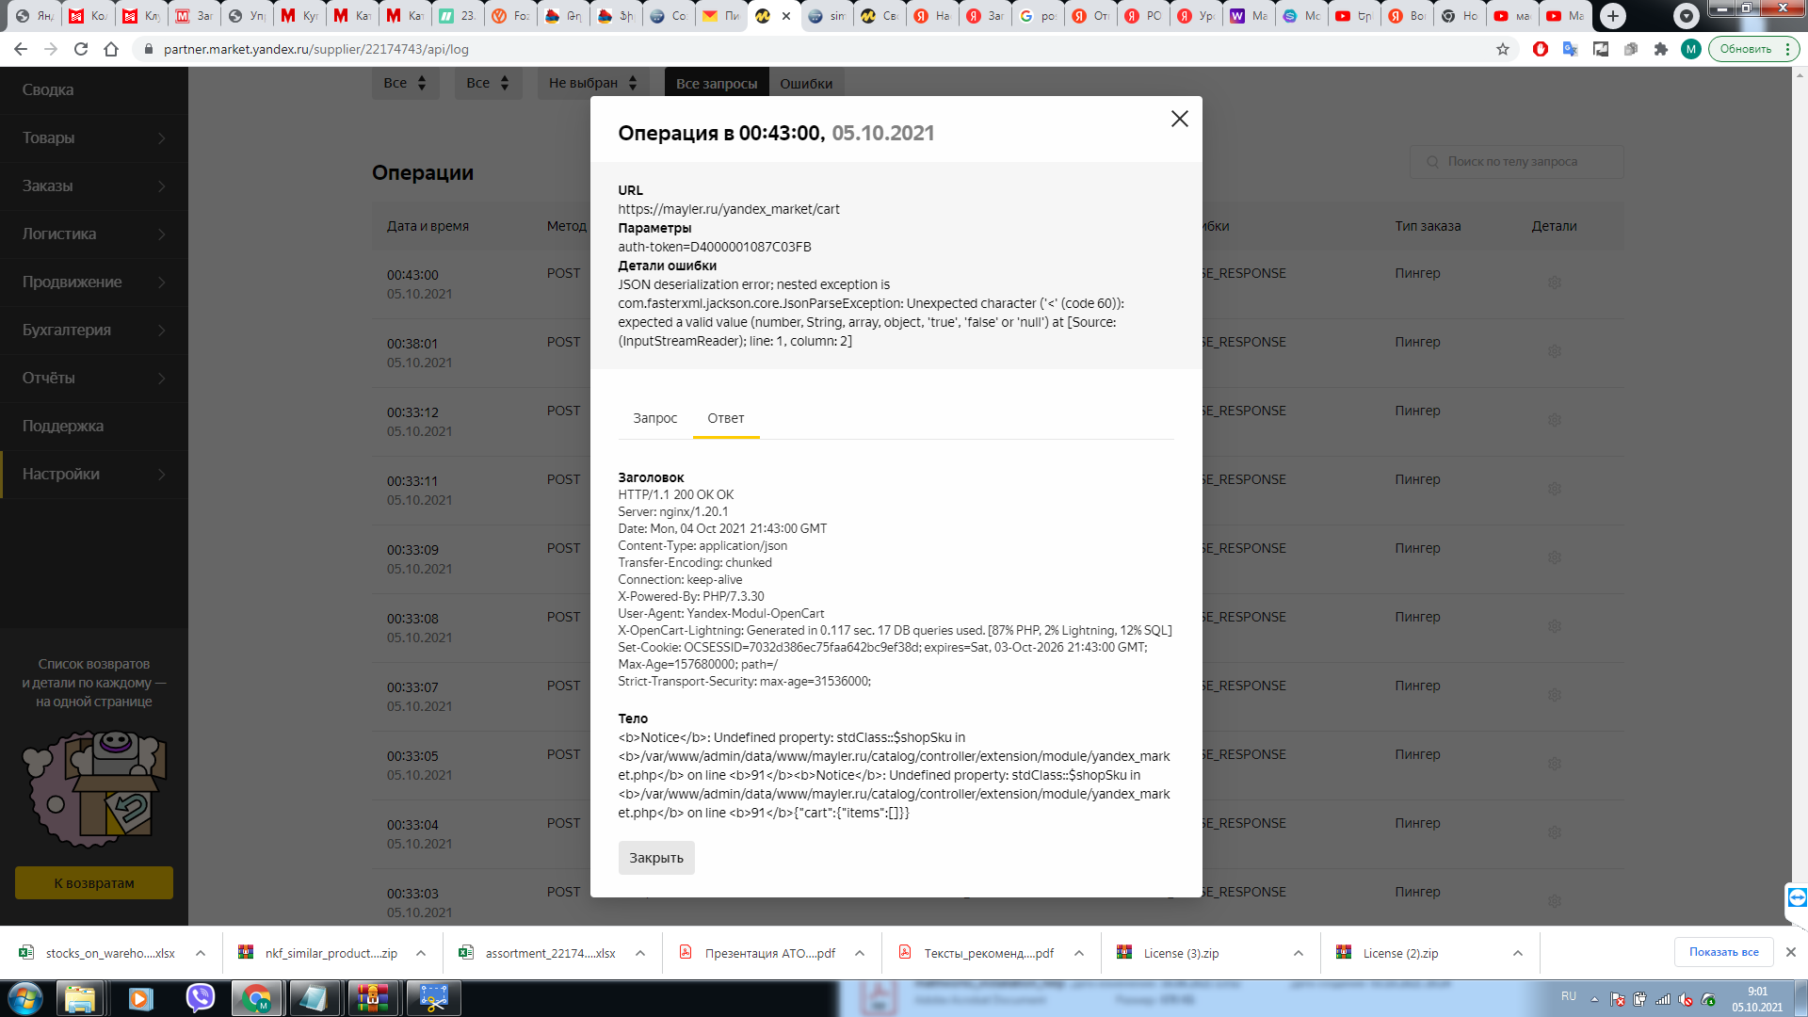
Task: Click the К возвратам button
Action: pyautogui.click(x=94, y=883)
